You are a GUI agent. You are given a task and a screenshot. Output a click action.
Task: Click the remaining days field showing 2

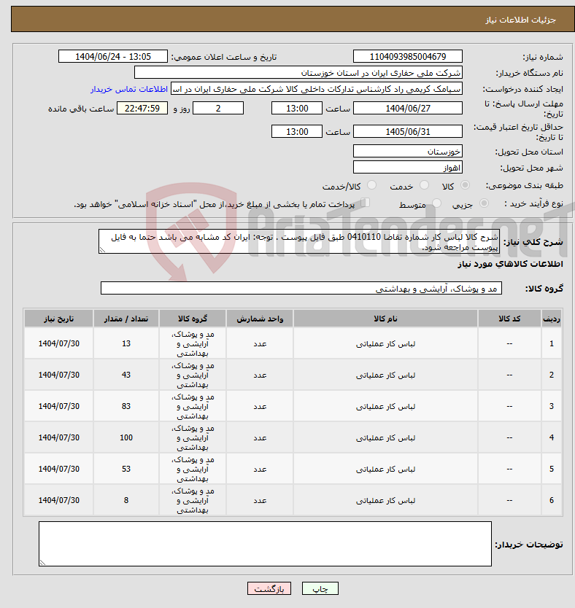tap(218, 108)
